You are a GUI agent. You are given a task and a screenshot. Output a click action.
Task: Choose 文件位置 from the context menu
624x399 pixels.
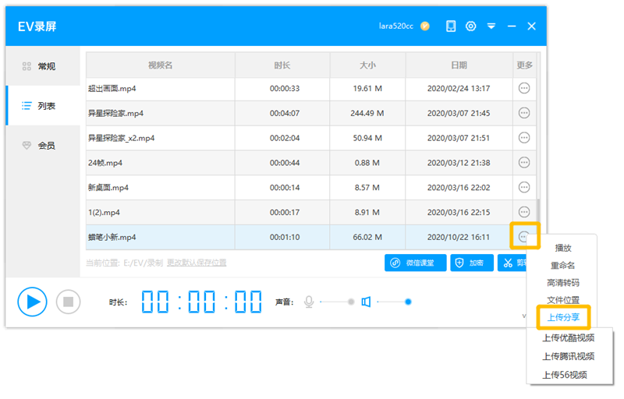click(x=562, y=300)
